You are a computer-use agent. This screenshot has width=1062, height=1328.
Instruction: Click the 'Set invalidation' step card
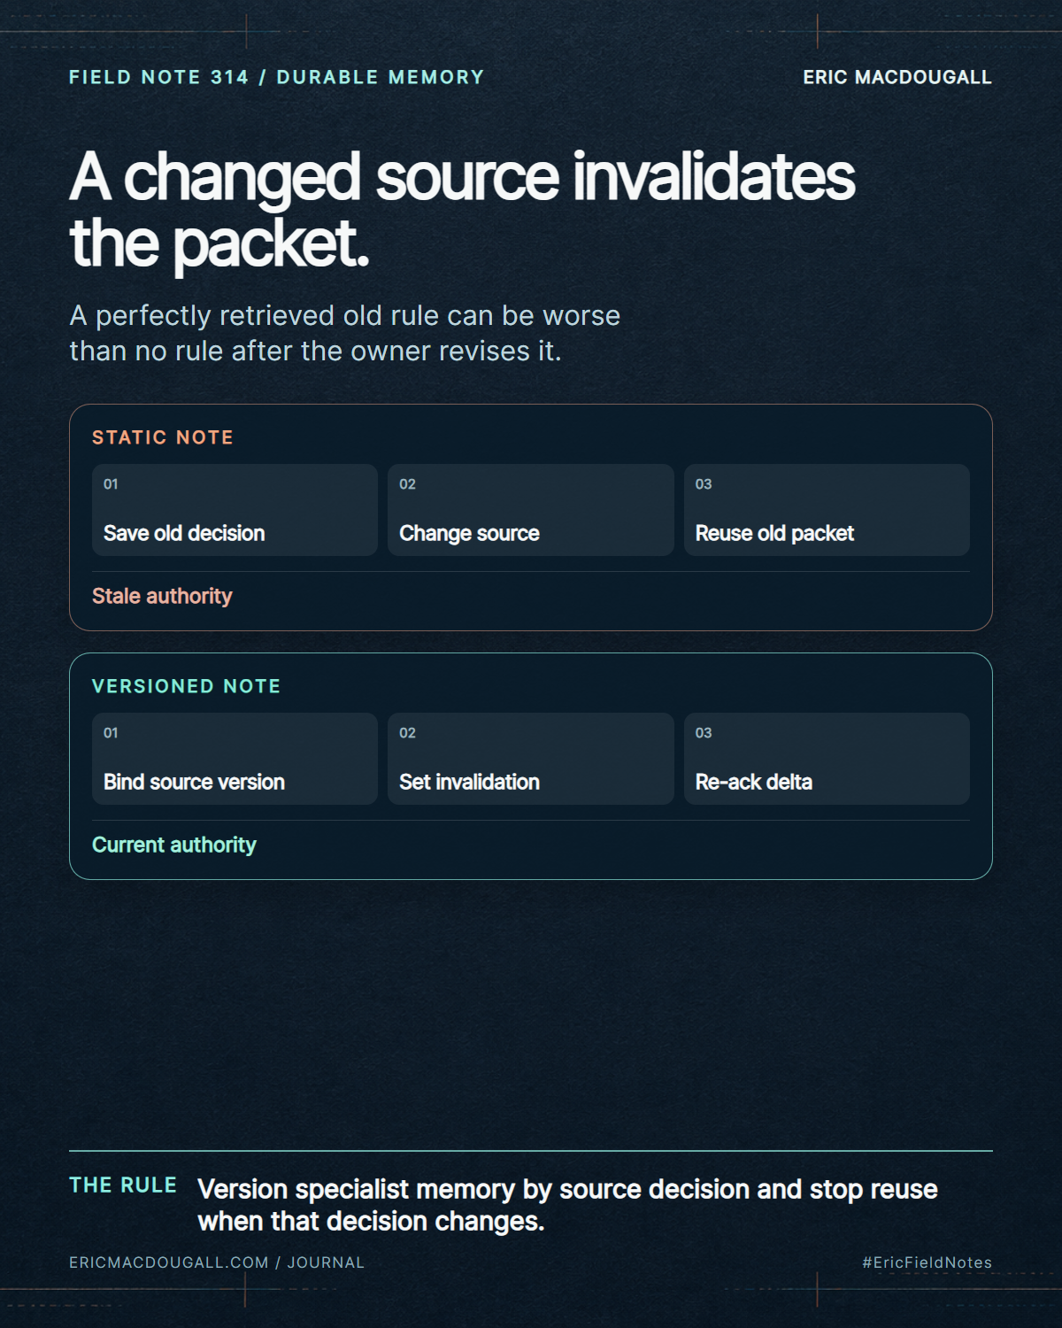[x=531, y=759]
